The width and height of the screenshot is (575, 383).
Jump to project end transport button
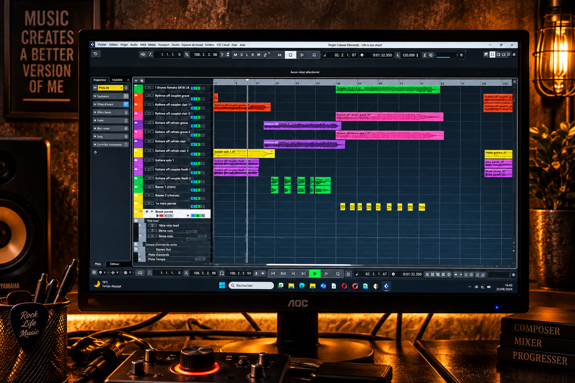[303, 274]
